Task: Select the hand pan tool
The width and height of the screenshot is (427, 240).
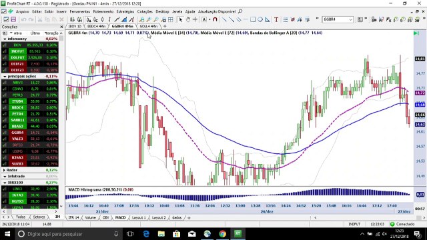Action: [x=188, y=19]
